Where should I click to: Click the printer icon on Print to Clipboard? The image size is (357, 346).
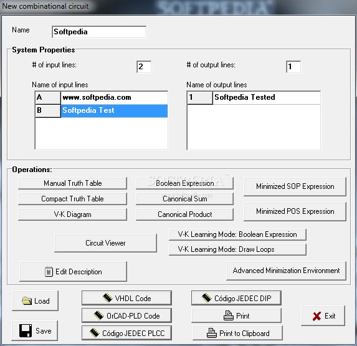(x=211, y=333)
